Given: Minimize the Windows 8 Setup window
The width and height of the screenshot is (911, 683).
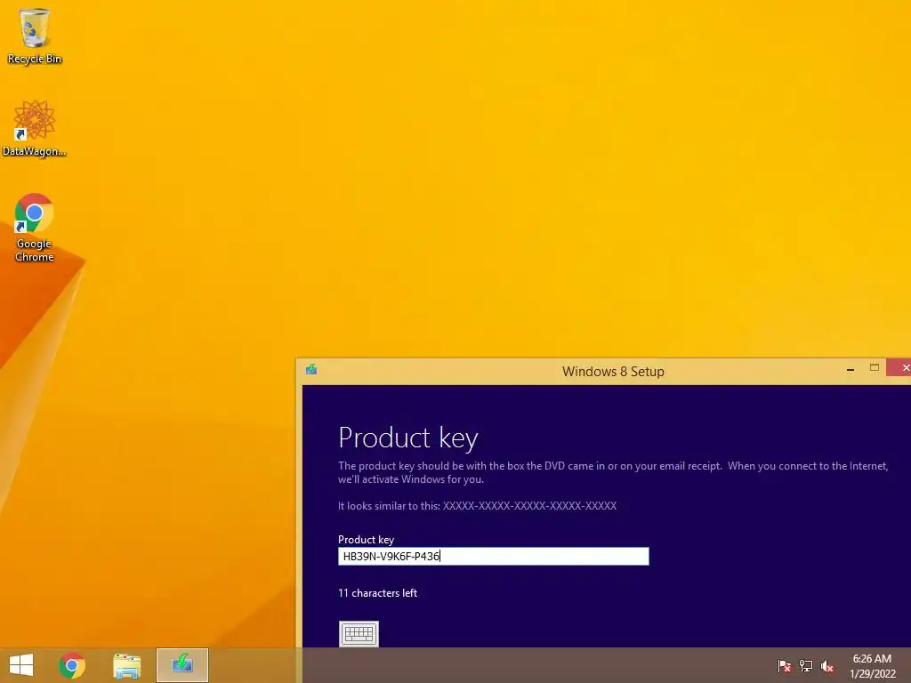Looking at the screenshot, I should click(851, 369).
